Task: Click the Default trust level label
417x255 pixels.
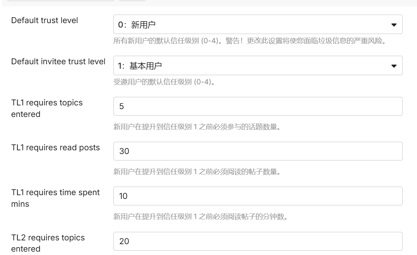Action: coord(45,20)
